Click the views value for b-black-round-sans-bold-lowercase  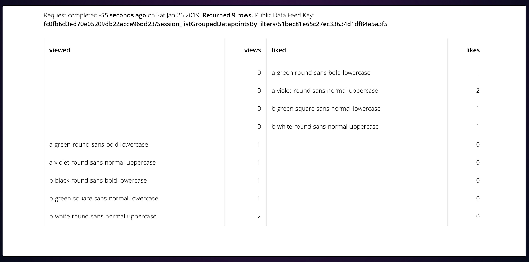259,180
